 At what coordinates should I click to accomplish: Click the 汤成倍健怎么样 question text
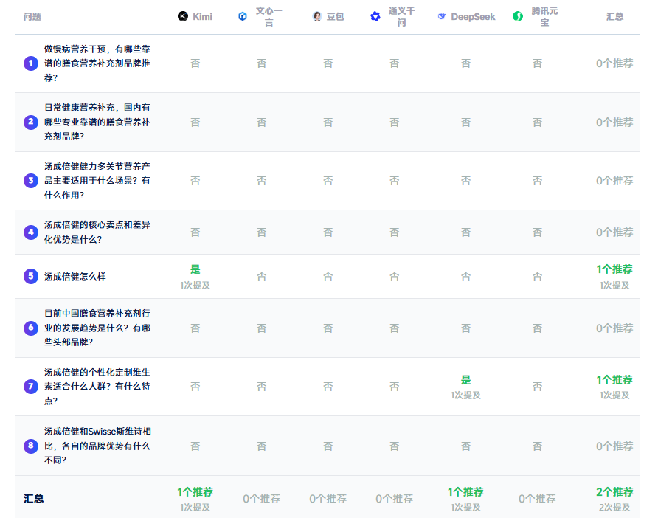[75, 277]
